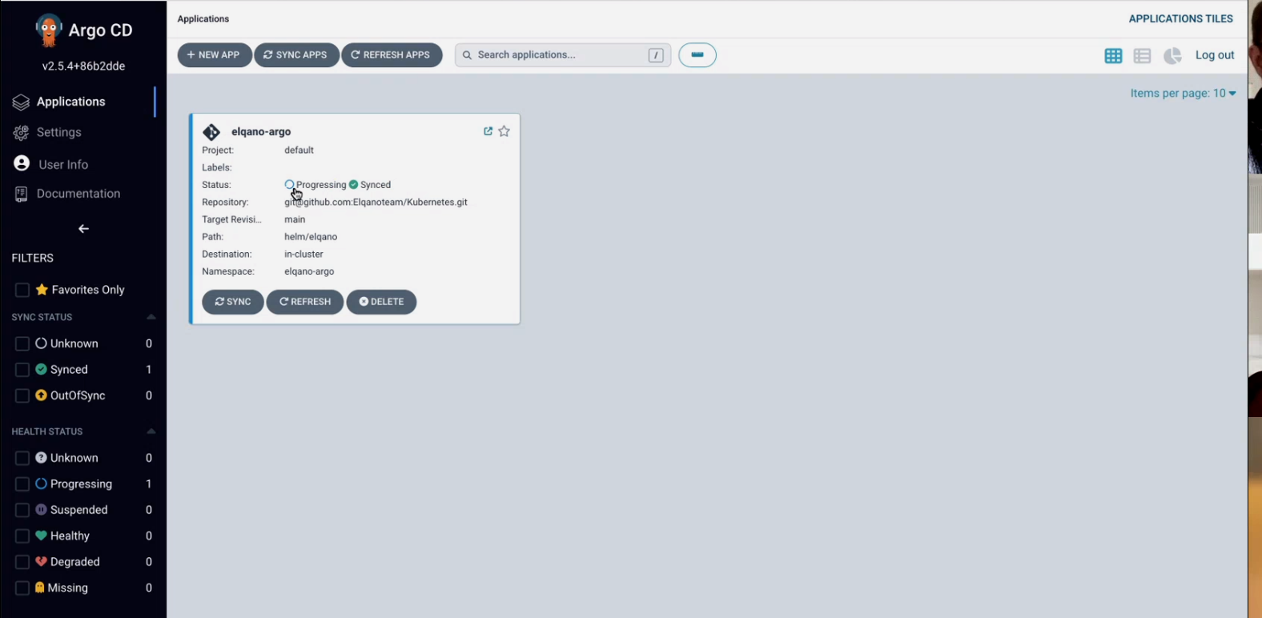Click the Progressing status circle icon
Screen dimensions: 1262x618
click(289, 185)
